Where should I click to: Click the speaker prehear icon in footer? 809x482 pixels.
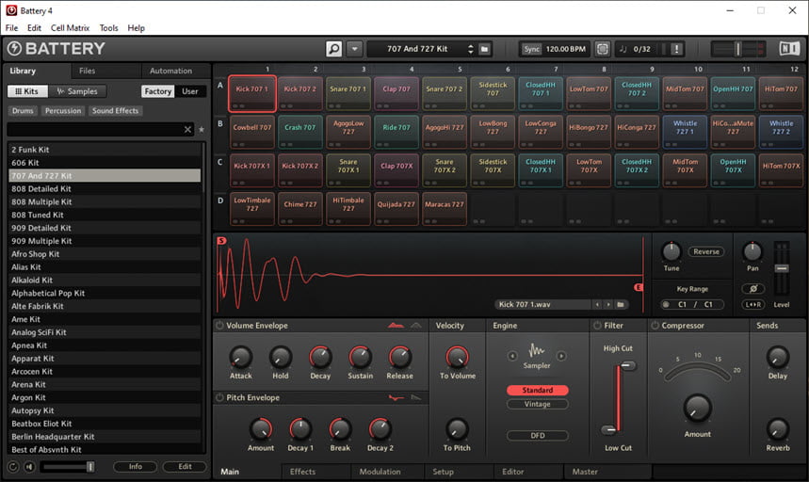[x=29, y=467]
